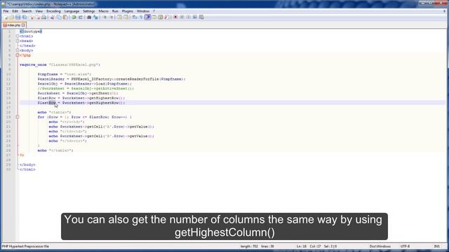Open the ? help menu

pos(154,11)
